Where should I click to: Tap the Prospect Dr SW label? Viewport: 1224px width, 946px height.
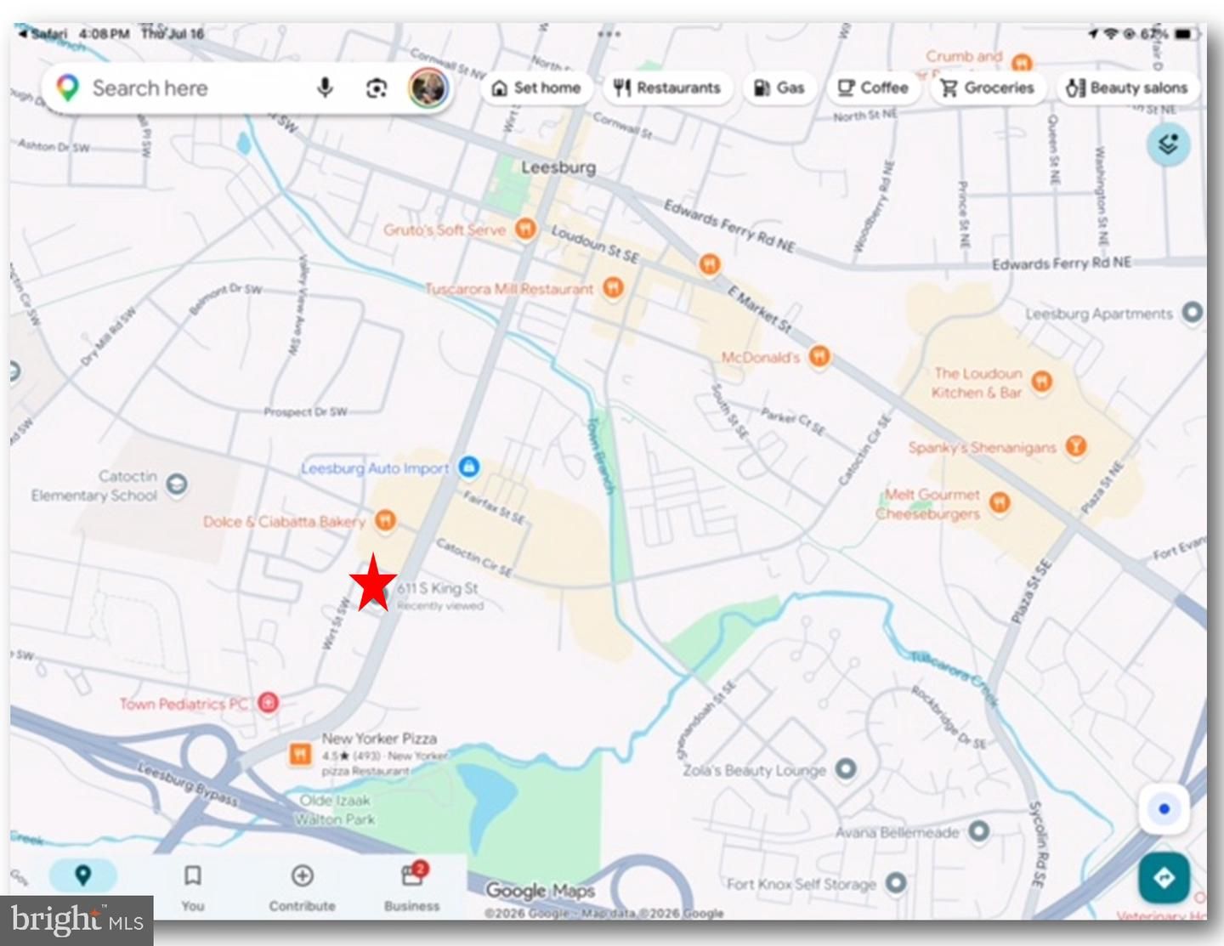pos(305,412)
